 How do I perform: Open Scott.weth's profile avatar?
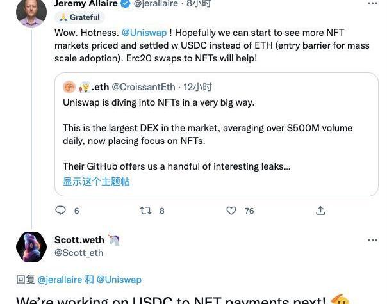(31, 247)
